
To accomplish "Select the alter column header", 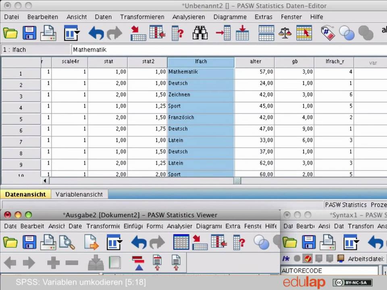I will pyautogui.click(x=255, y=62).
